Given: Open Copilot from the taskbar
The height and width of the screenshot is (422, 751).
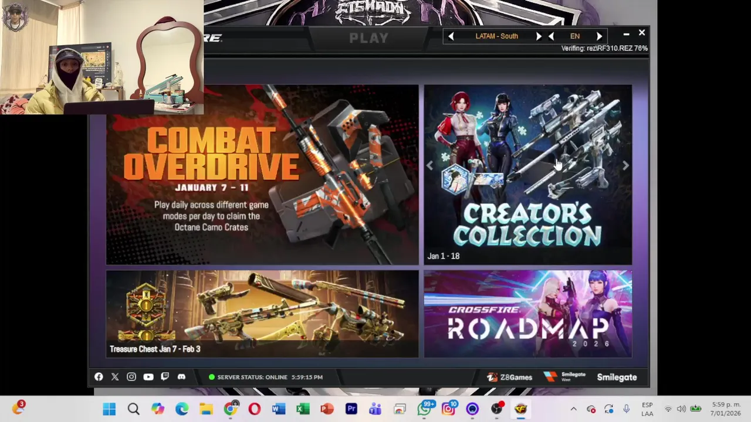Looking at the screenshot, I should 157,409.
